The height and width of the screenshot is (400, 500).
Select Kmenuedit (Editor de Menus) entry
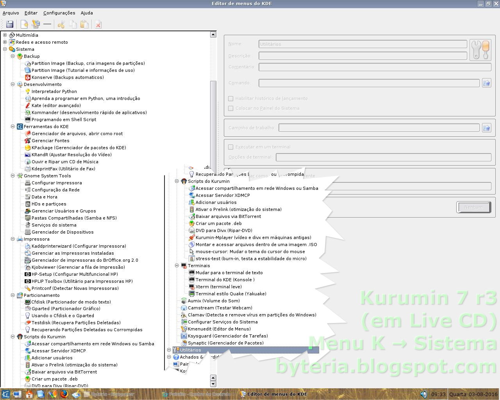217,329
